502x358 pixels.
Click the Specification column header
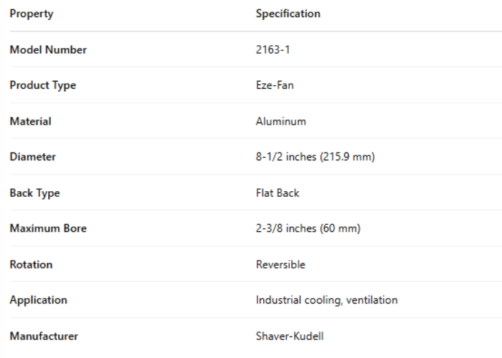coord(288,14)
